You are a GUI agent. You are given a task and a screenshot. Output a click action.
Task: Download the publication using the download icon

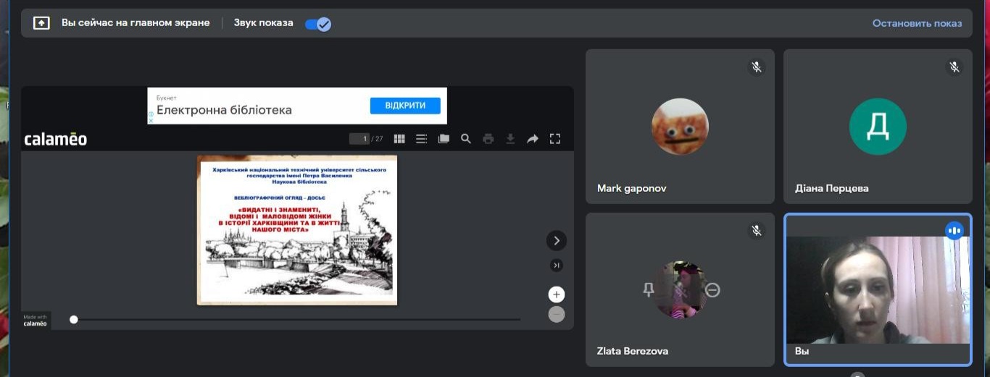[x=510, y=139]
